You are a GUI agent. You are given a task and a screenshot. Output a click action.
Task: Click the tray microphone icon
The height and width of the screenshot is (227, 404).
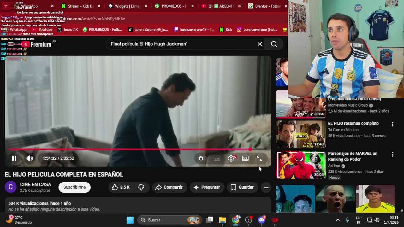tap(347, 220)
